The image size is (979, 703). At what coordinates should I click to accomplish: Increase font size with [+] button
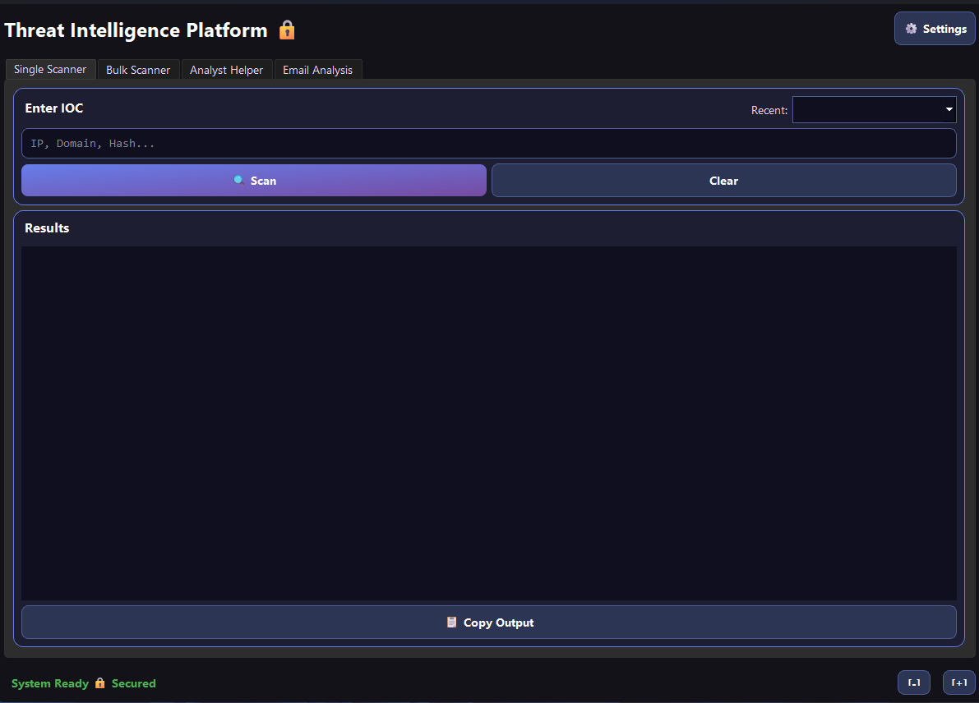[x=958, y=682]
